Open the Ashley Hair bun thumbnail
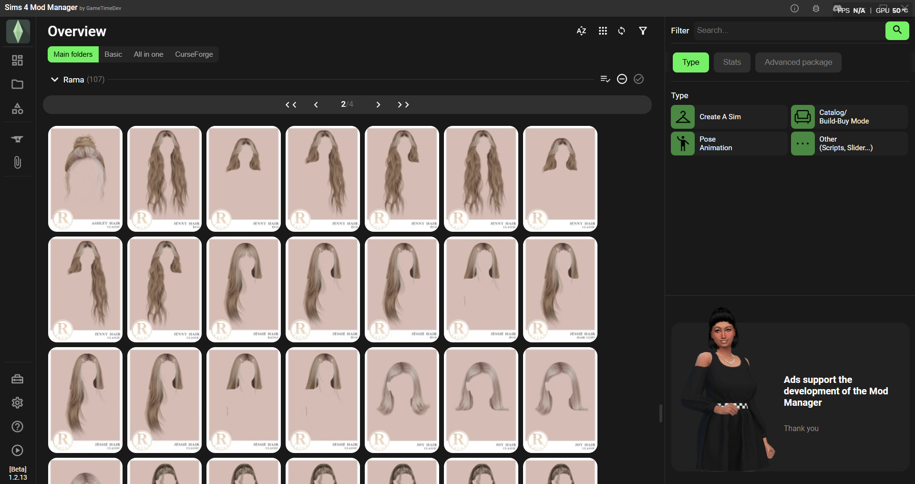The image size is (915, 484). 85,179
